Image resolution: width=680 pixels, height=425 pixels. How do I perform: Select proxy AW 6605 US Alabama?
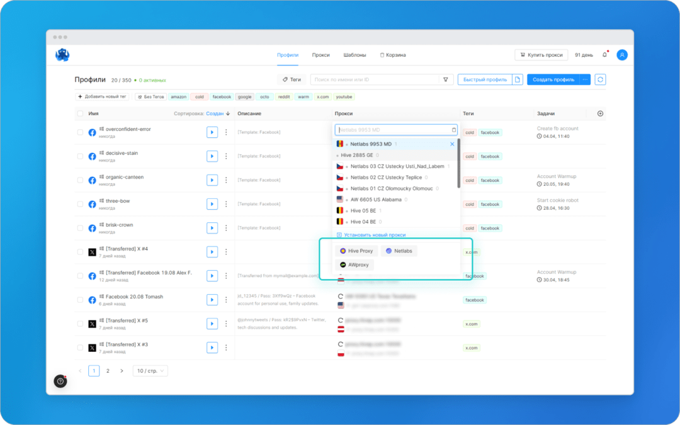(395, 200)
